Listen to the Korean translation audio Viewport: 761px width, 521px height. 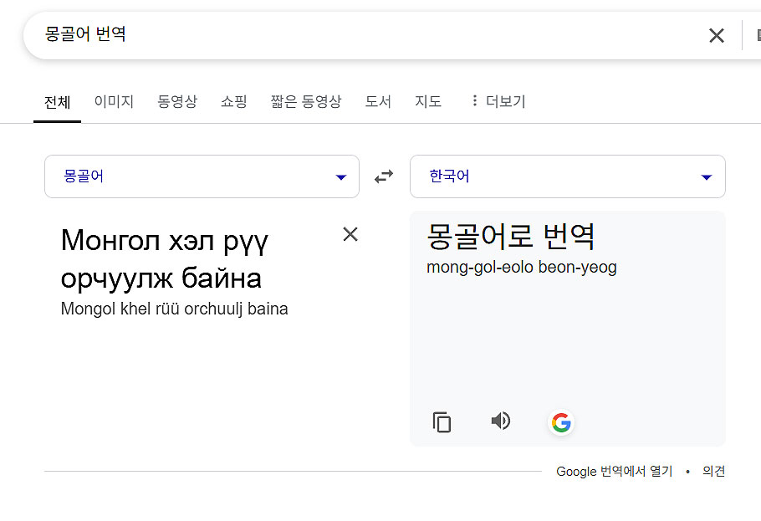tap(500, 421)
